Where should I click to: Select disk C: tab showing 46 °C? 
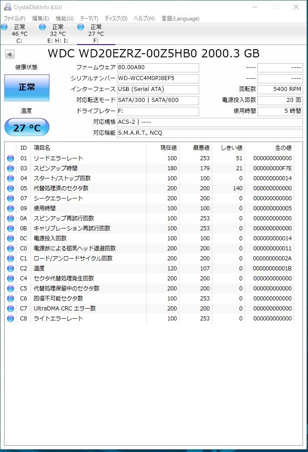pyautogui.click(x=19, y=34)
